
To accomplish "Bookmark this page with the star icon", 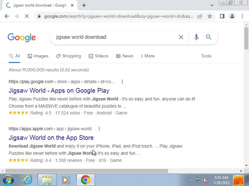I will [x=210, y=16].
